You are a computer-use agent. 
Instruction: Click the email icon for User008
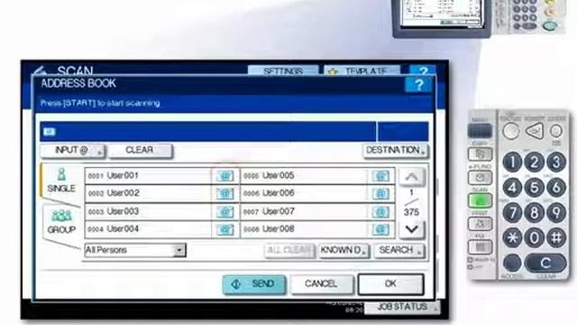380,229
